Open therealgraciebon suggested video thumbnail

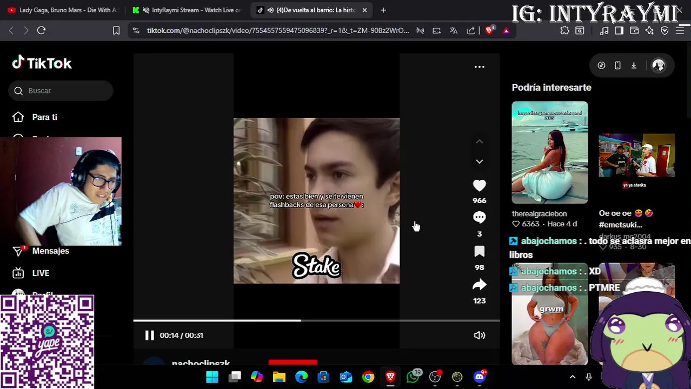pyautogui.click(x=549, y=152)
